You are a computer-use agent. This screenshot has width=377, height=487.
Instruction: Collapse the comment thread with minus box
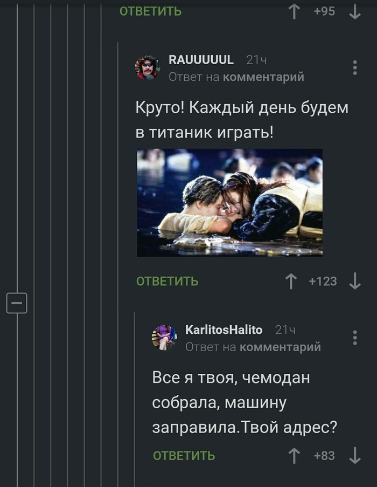pos(17,303)
